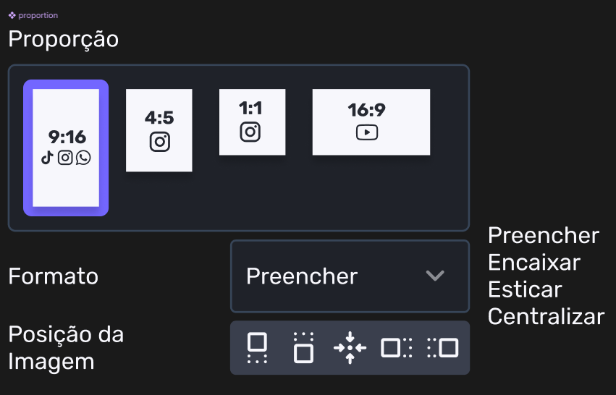Select the 1:1 square proportion option
The width and height of the screenshot is (616, 395).
(x=250, y=122)
